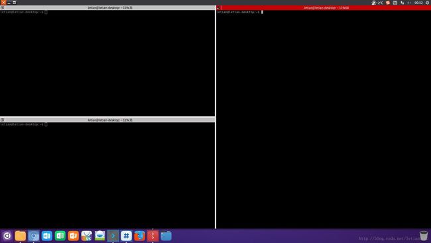Open the group menu icon of the red-titled right terminal pane

tap(219, 8)
